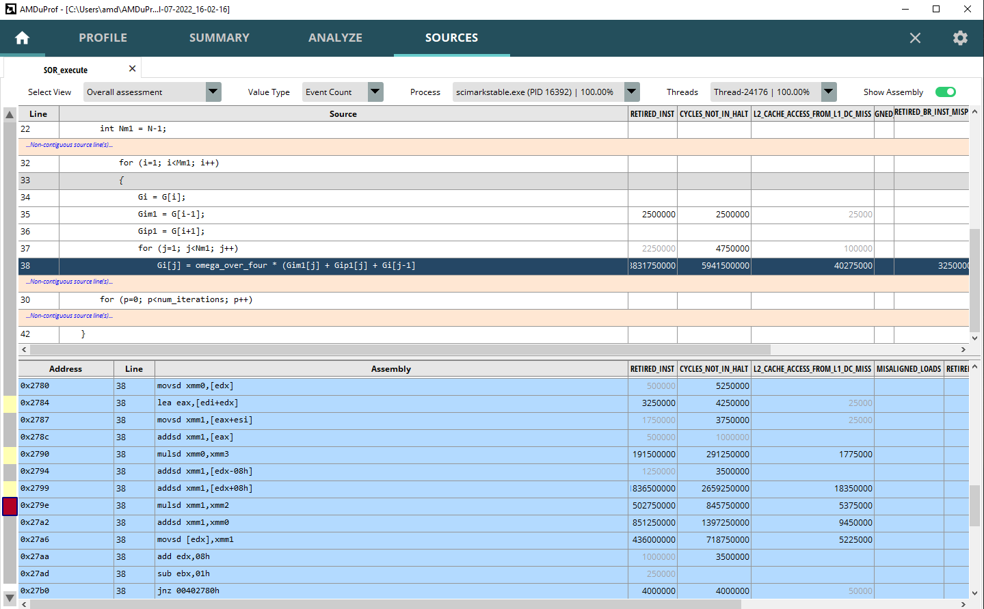The width and height of the screenshot is (984, 609).
Task: Click the Home icon in the navigation bar
Action: point(23,38)
